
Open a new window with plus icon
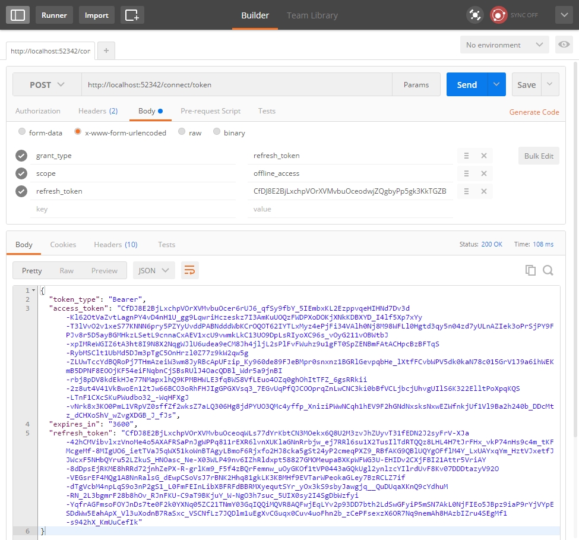click(x=132, y=15)
